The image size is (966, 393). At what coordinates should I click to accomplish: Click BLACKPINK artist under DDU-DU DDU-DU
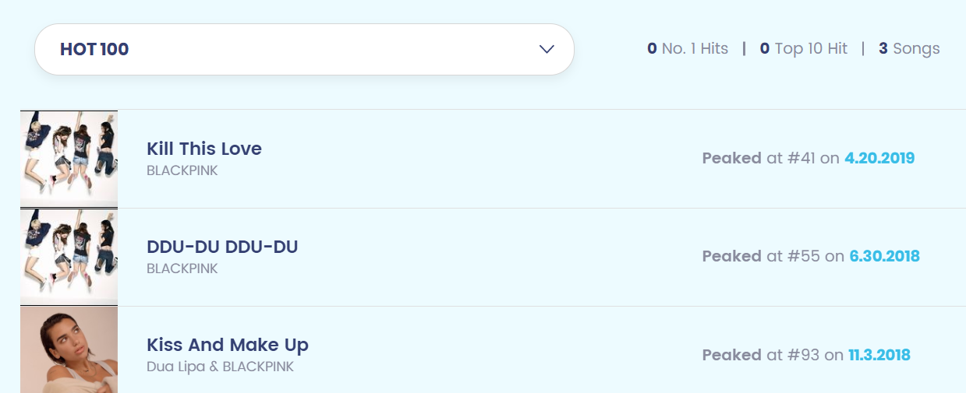pos(182,268)
